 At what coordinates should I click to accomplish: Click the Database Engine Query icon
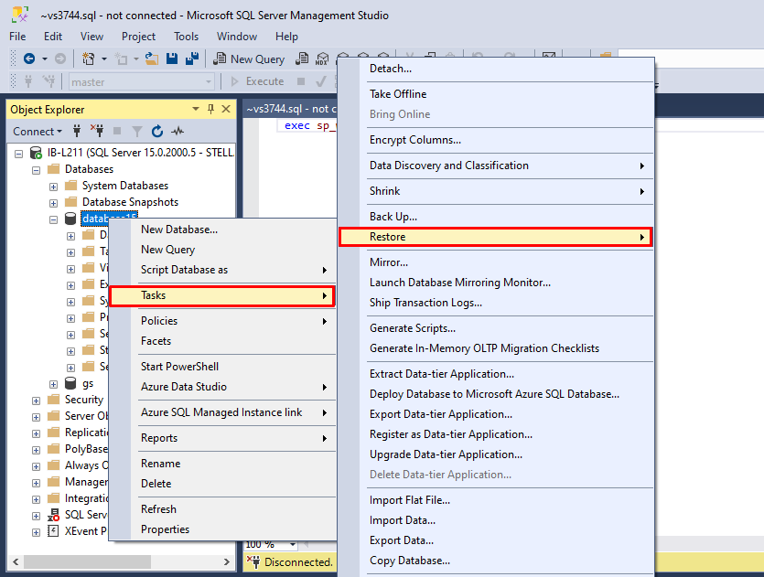(x=302, y=59)
